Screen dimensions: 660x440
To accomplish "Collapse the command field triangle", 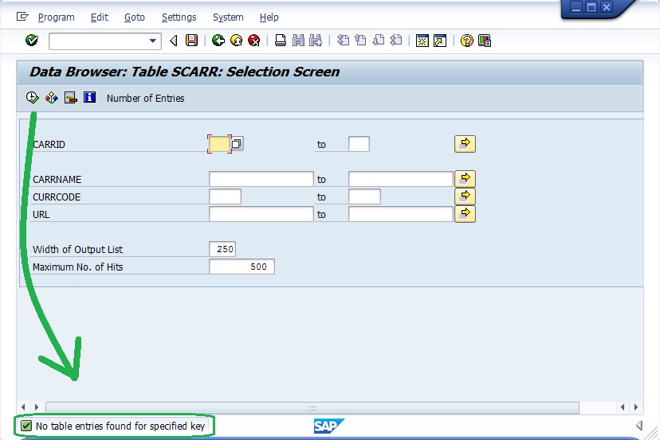I will point(174,41).
